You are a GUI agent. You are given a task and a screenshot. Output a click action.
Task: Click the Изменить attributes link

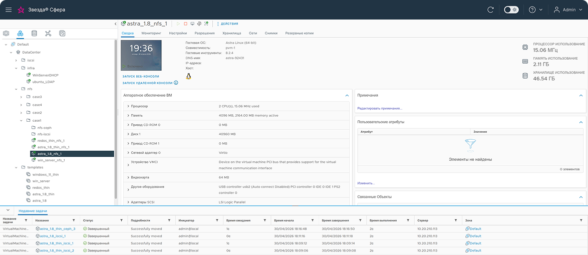(x=366, y=183)
